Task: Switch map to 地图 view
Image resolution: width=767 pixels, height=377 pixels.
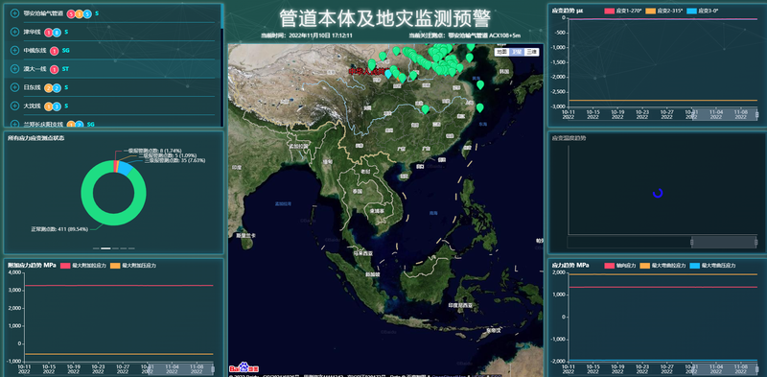Action: [x=501, y=52]
